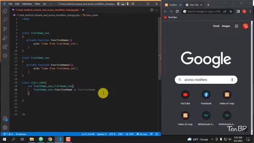
Task: Toggle primary side bar layout icon
Action: pyautogui.click(x=119, y=4)
